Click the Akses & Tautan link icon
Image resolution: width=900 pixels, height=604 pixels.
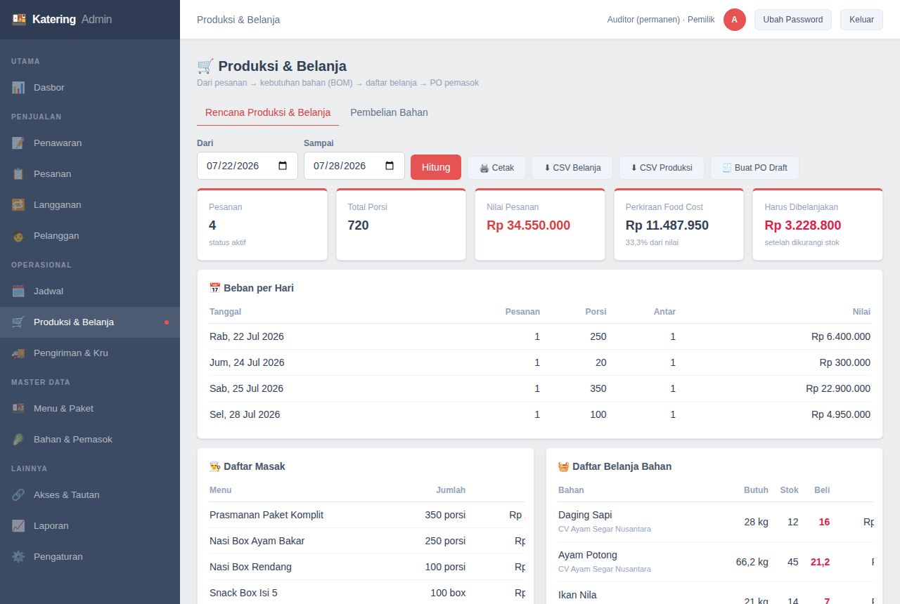point(18,495)
